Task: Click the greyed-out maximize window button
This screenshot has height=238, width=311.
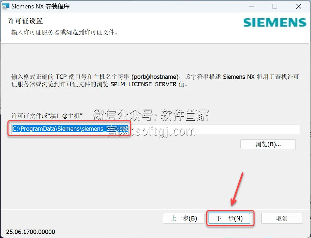Action: (275, 6)
